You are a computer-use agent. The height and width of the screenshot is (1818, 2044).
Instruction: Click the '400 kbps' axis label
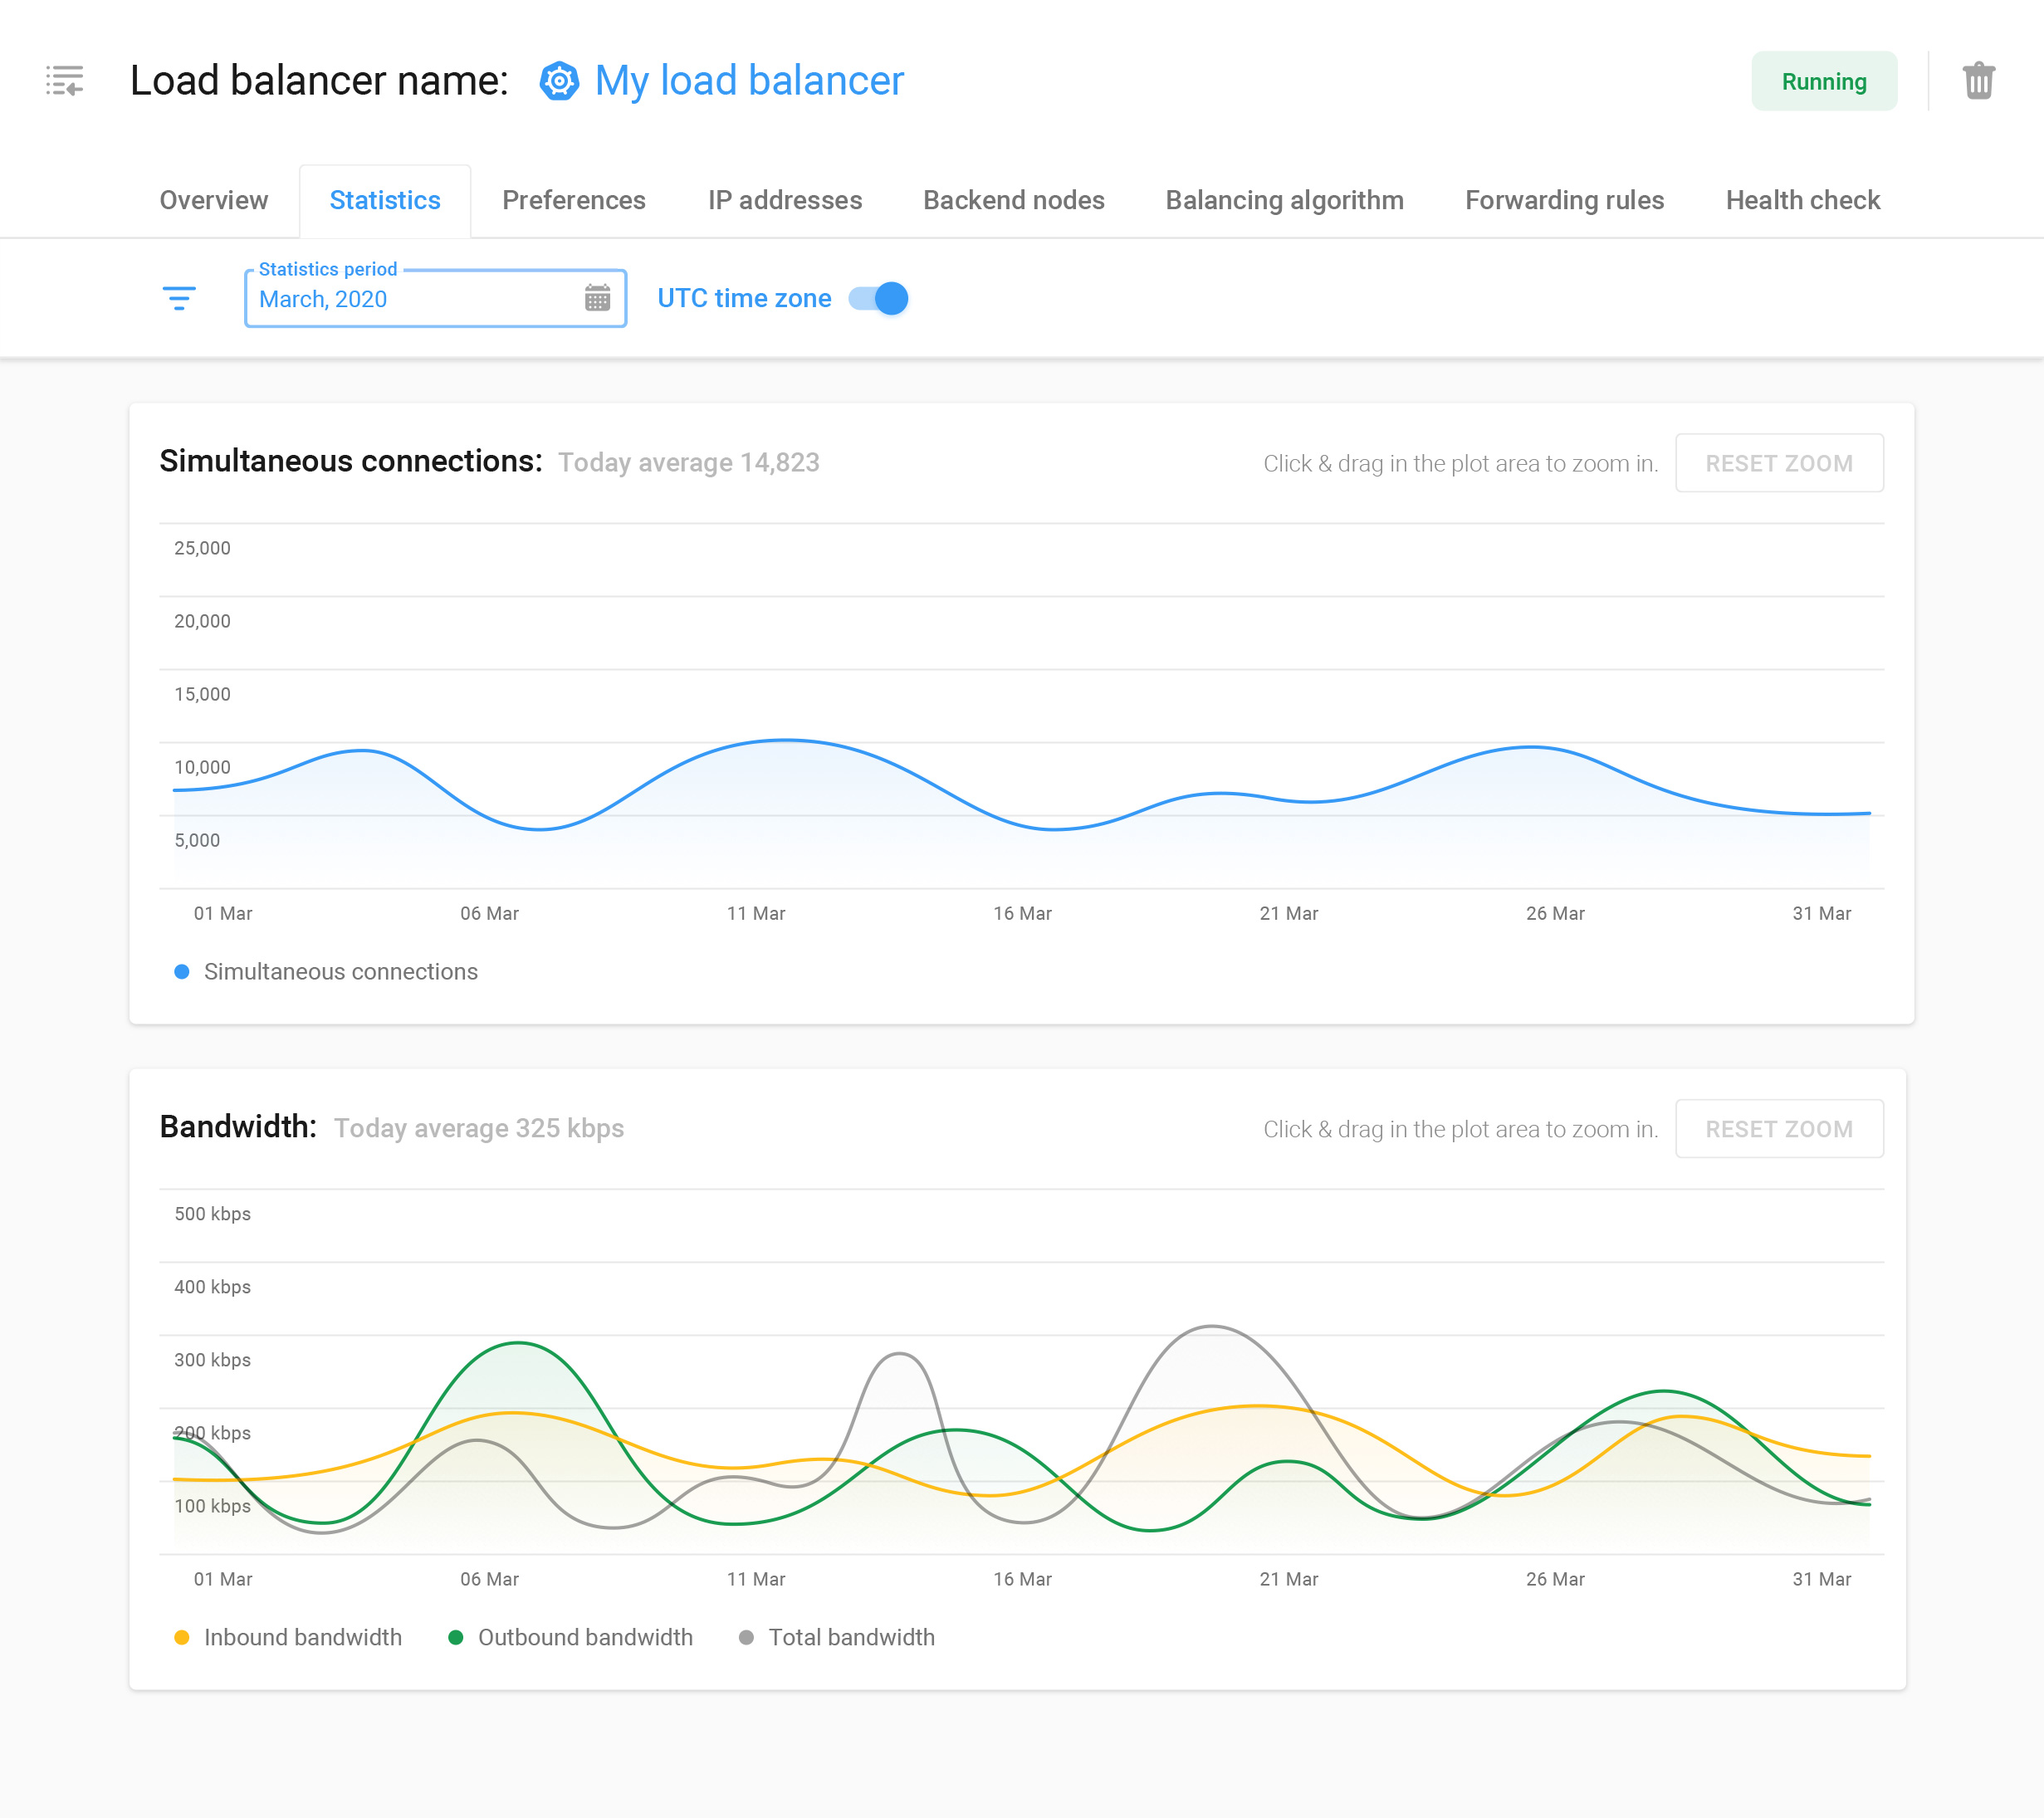[x=212, y=1287]
